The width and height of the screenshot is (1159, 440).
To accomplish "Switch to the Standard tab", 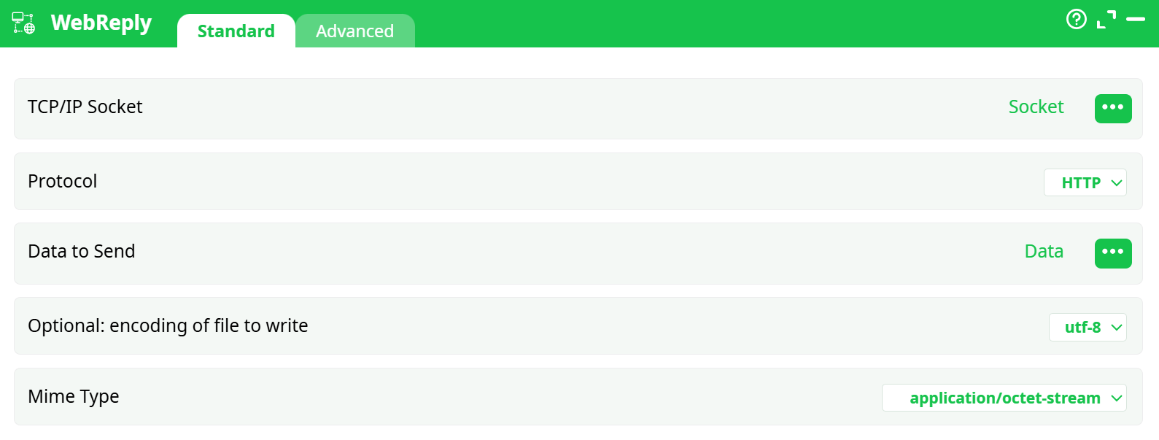I will (x=236, y=31).
